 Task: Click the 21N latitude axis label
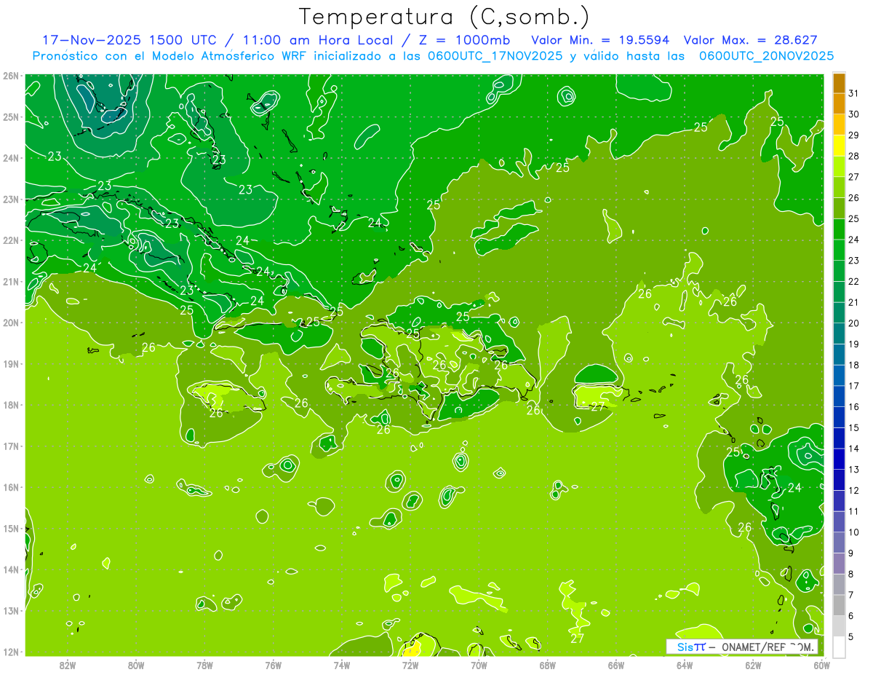tap(11, 282)
